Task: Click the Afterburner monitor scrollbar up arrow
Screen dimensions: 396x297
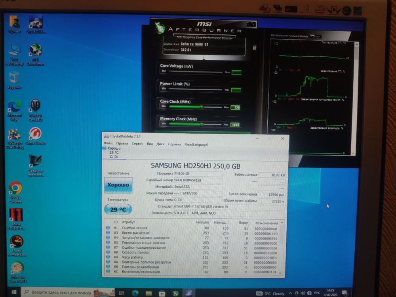Action: click(356, 44)
